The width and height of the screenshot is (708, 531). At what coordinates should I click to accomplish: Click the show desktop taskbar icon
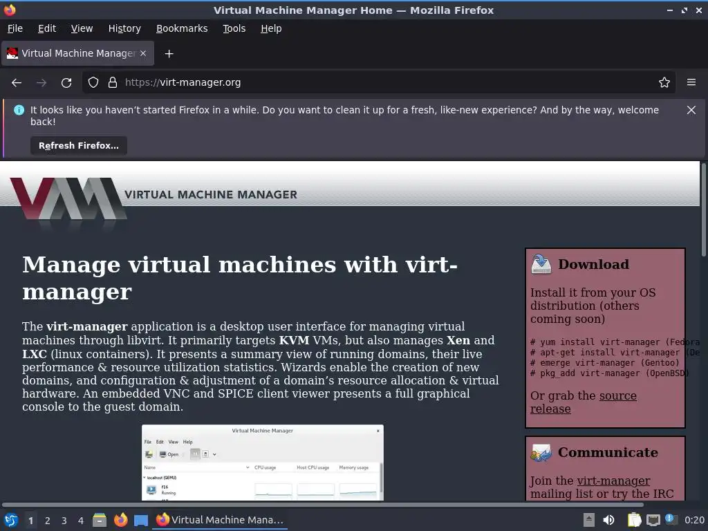pos(141,521)
